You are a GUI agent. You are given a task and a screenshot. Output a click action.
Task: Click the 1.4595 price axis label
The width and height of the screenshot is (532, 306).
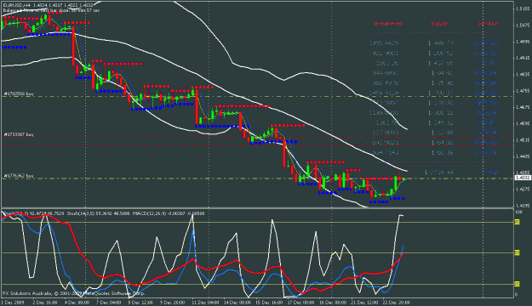[x=523, y=123]
